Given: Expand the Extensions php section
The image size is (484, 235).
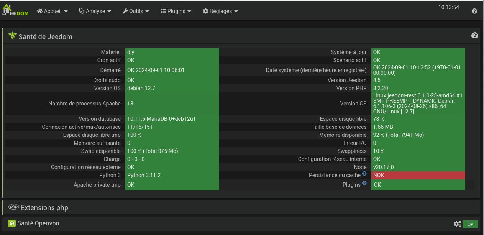Looking at the screenshot, I should 44,208.
